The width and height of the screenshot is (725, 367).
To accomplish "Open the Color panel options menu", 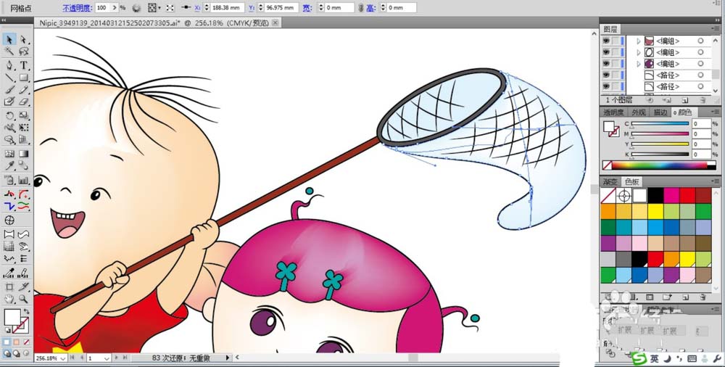I will [716, 112].
